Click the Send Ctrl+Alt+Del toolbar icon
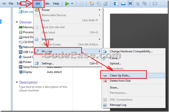The width and height of the screenshot is (169, 112). pos(81,4)
